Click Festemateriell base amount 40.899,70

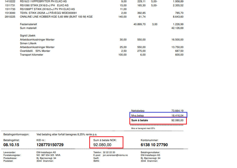(139, 24)
